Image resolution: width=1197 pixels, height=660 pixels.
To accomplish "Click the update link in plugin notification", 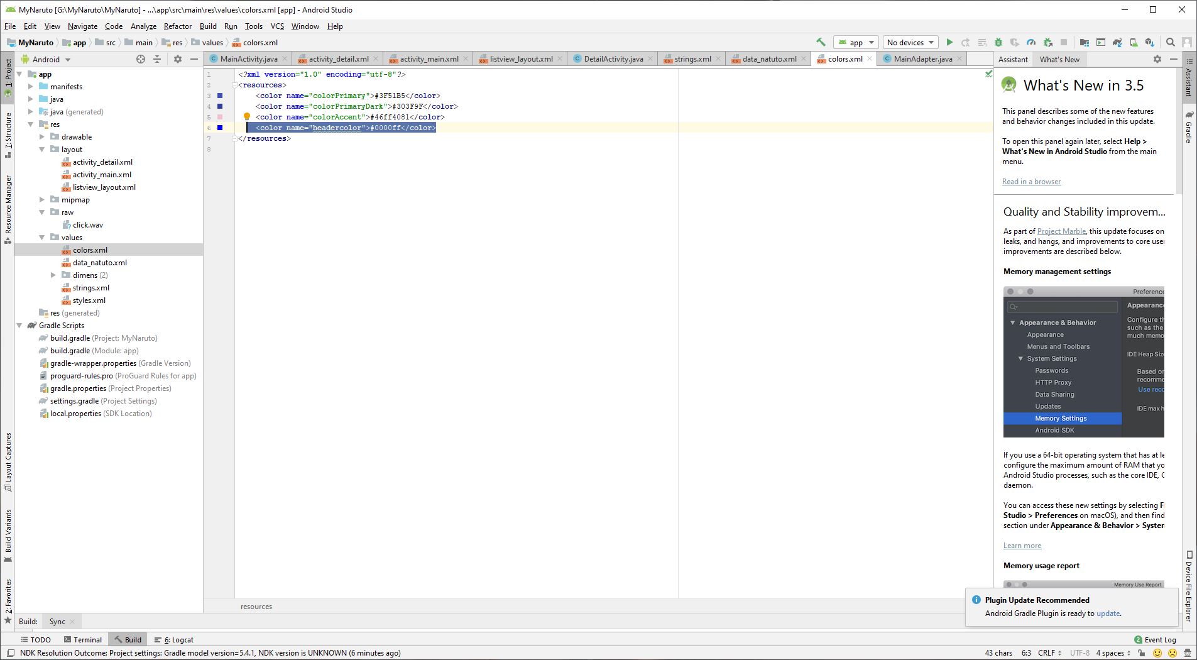I will click(1108, 613).
